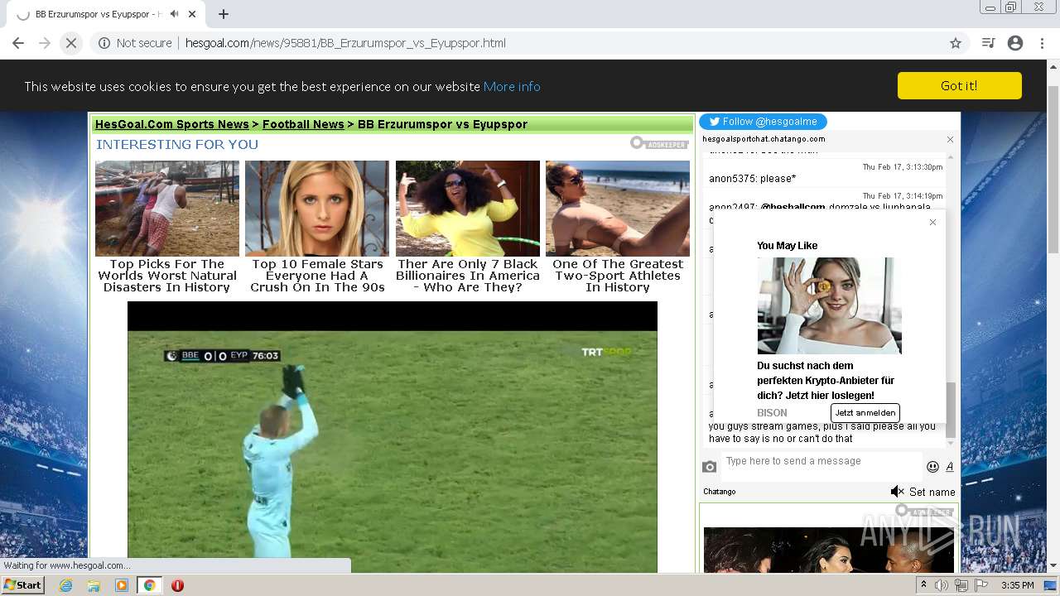1060x596 pixels.
Task: Click Ther Are Only 7 Black Billionaires headline
Action: pyautogui.click(x=468, y=276)
